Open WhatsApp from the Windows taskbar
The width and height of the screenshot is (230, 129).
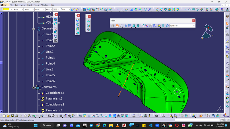pos(190,125)
